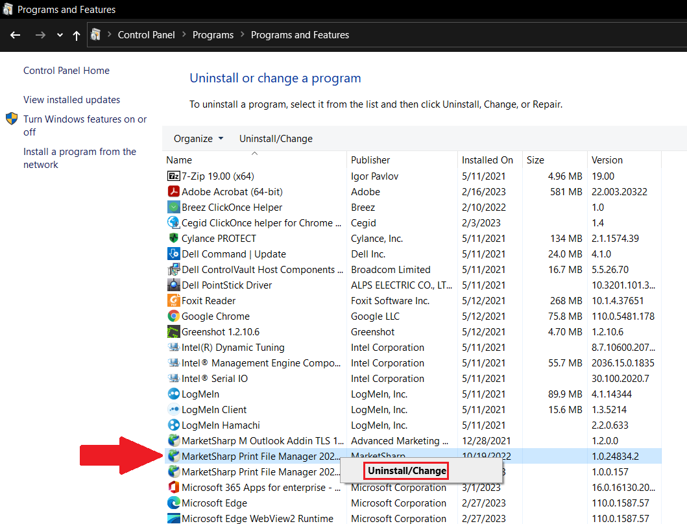Click version 2036.15.0.1835
The image size is (687, 524).
coord(623,363)
